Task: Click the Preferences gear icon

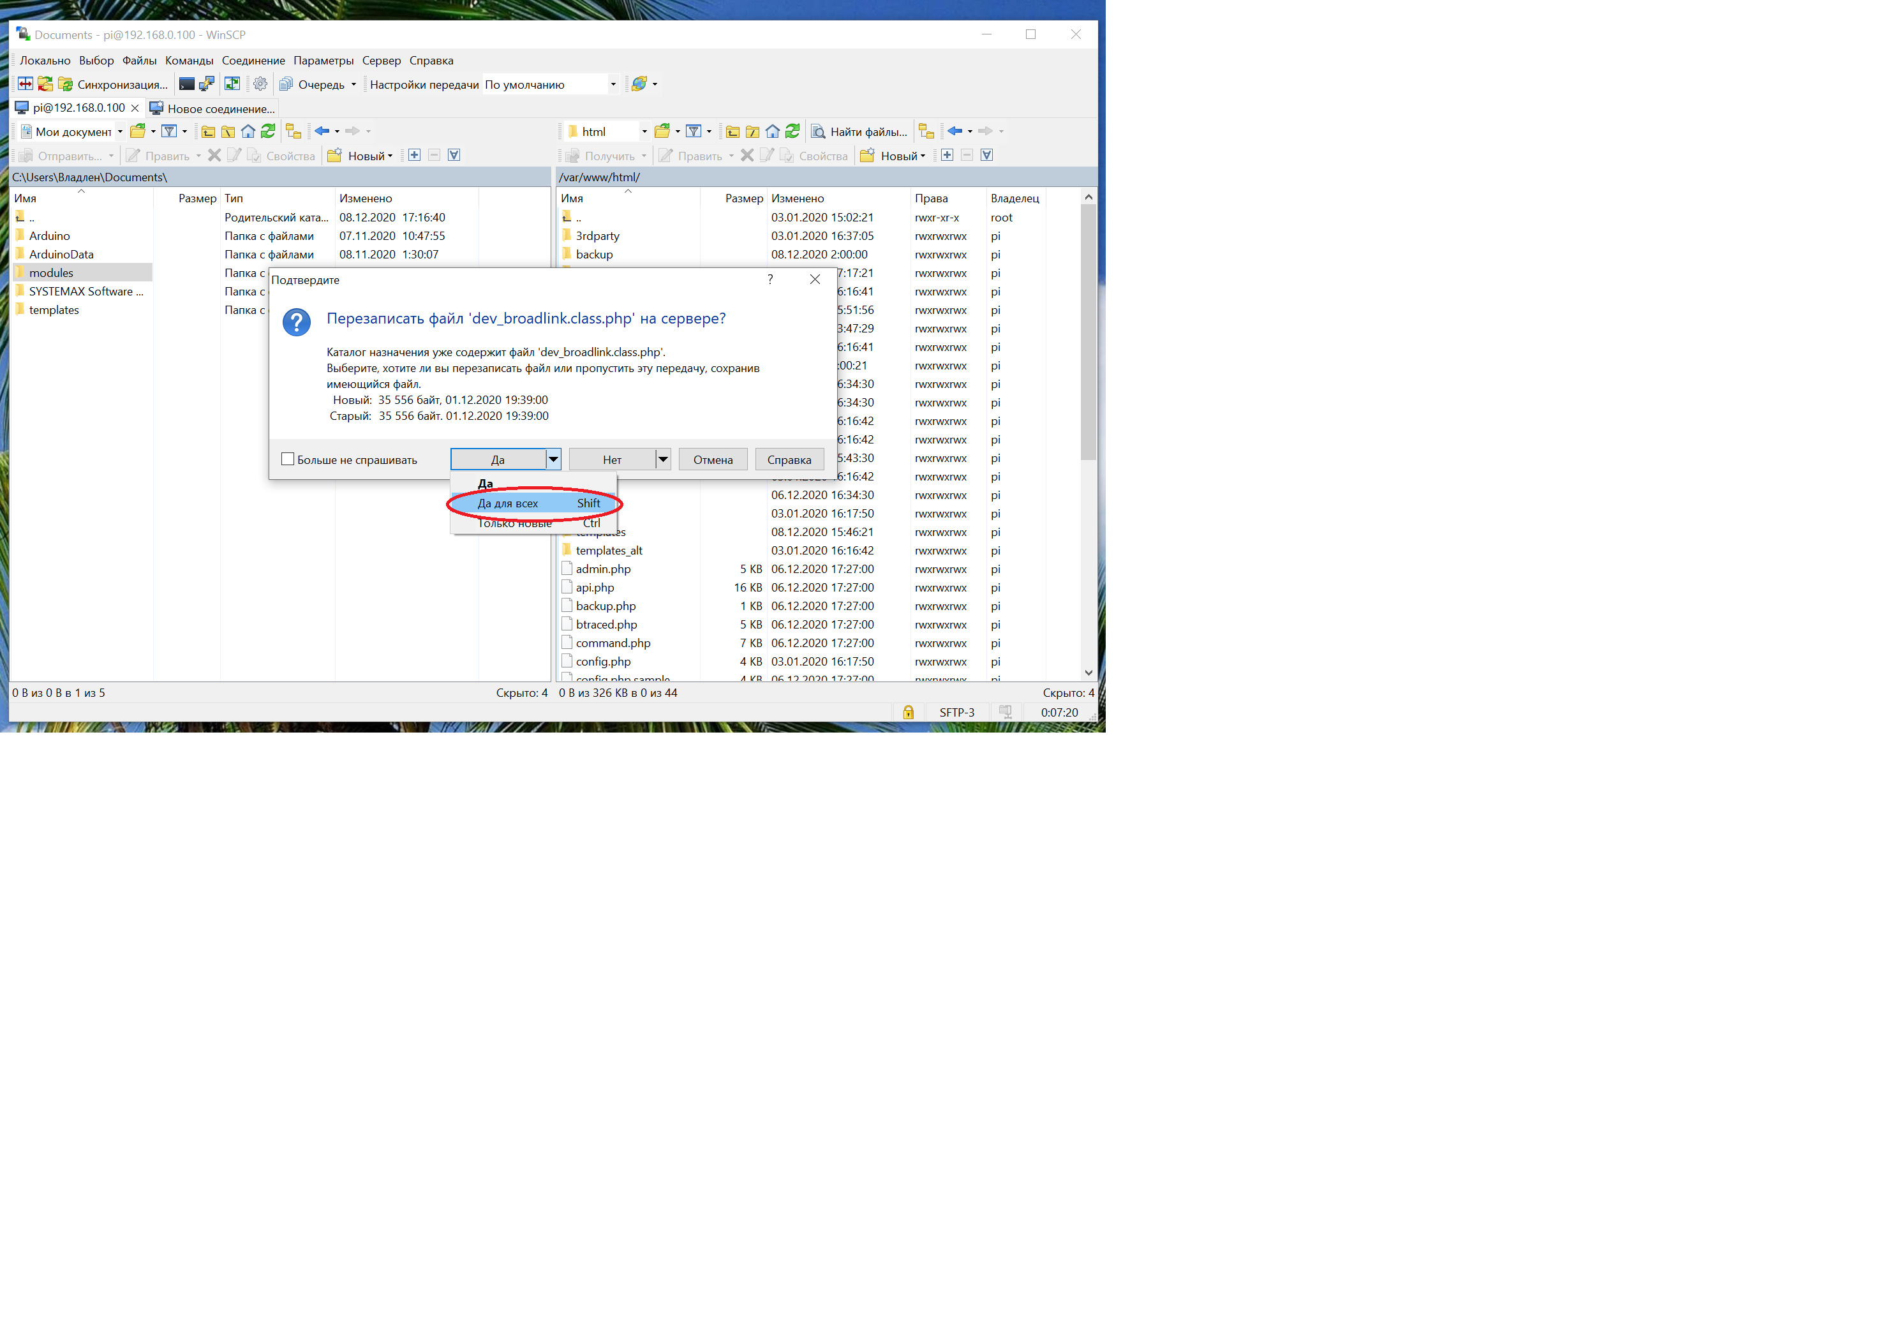Action: (260, 84)
